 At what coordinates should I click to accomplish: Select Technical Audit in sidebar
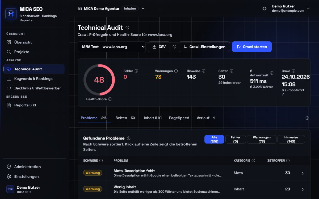click(34, 69)
